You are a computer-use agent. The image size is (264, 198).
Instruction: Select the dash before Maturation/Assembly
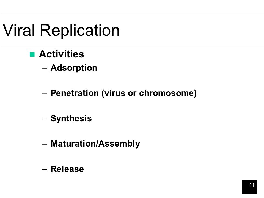pyautogui.click(x=45, y=144)
